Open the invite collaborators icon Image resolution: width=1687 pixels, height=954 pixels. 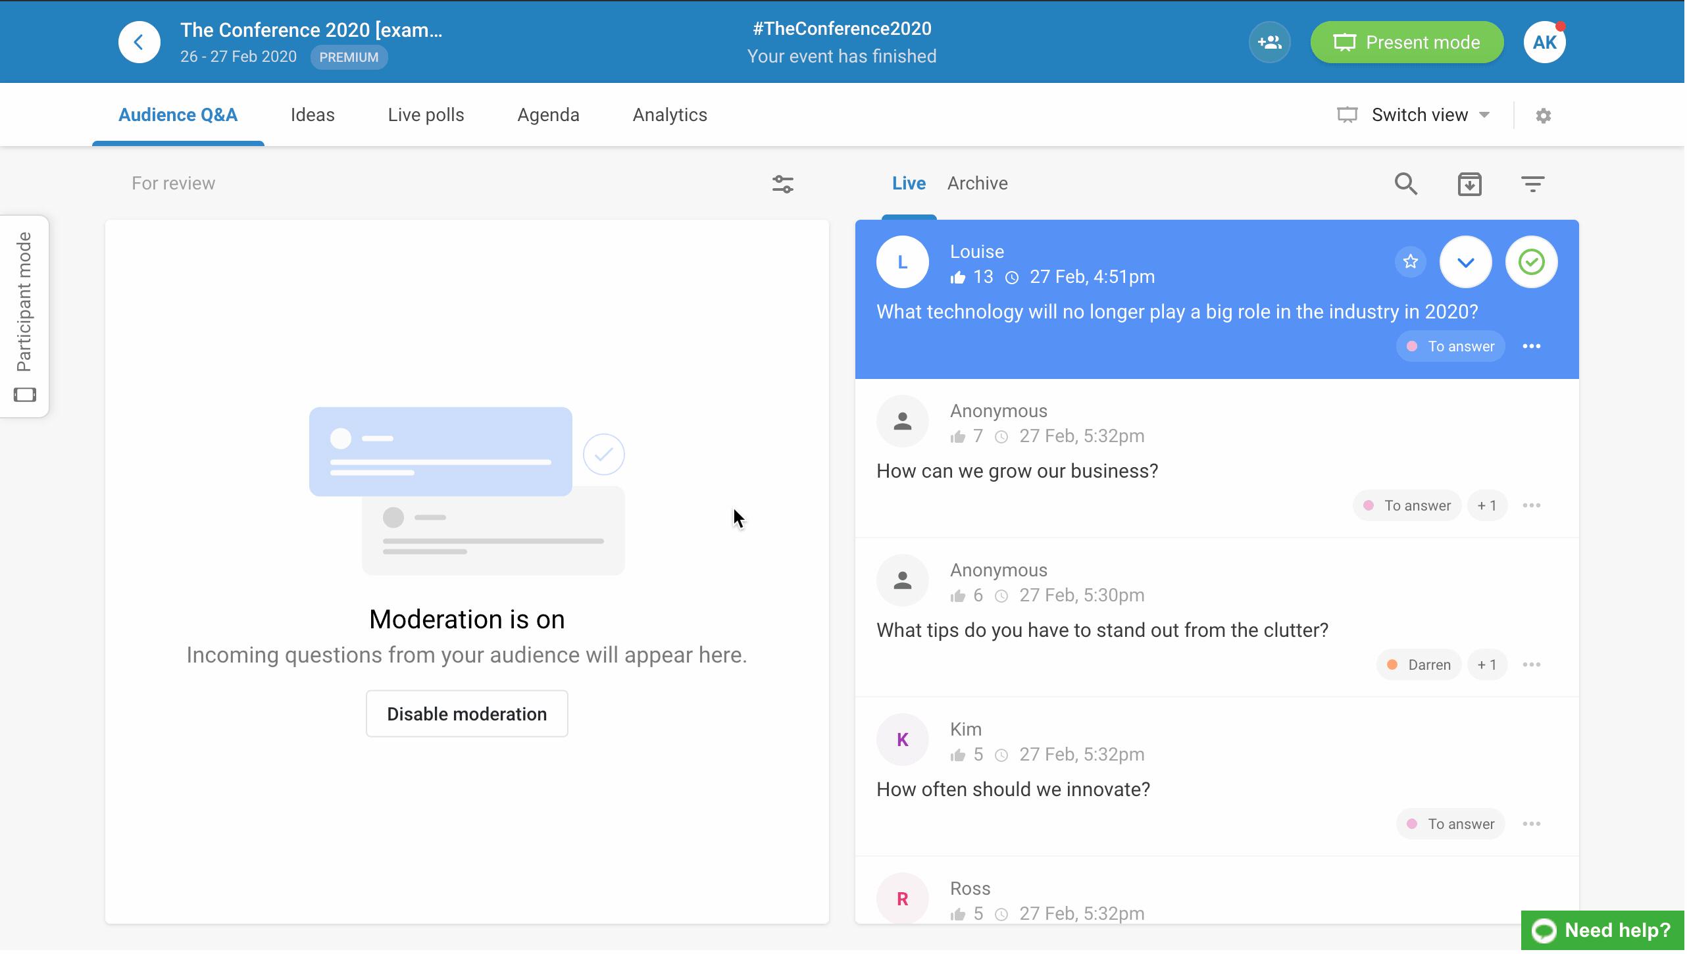coord(1271,42)
